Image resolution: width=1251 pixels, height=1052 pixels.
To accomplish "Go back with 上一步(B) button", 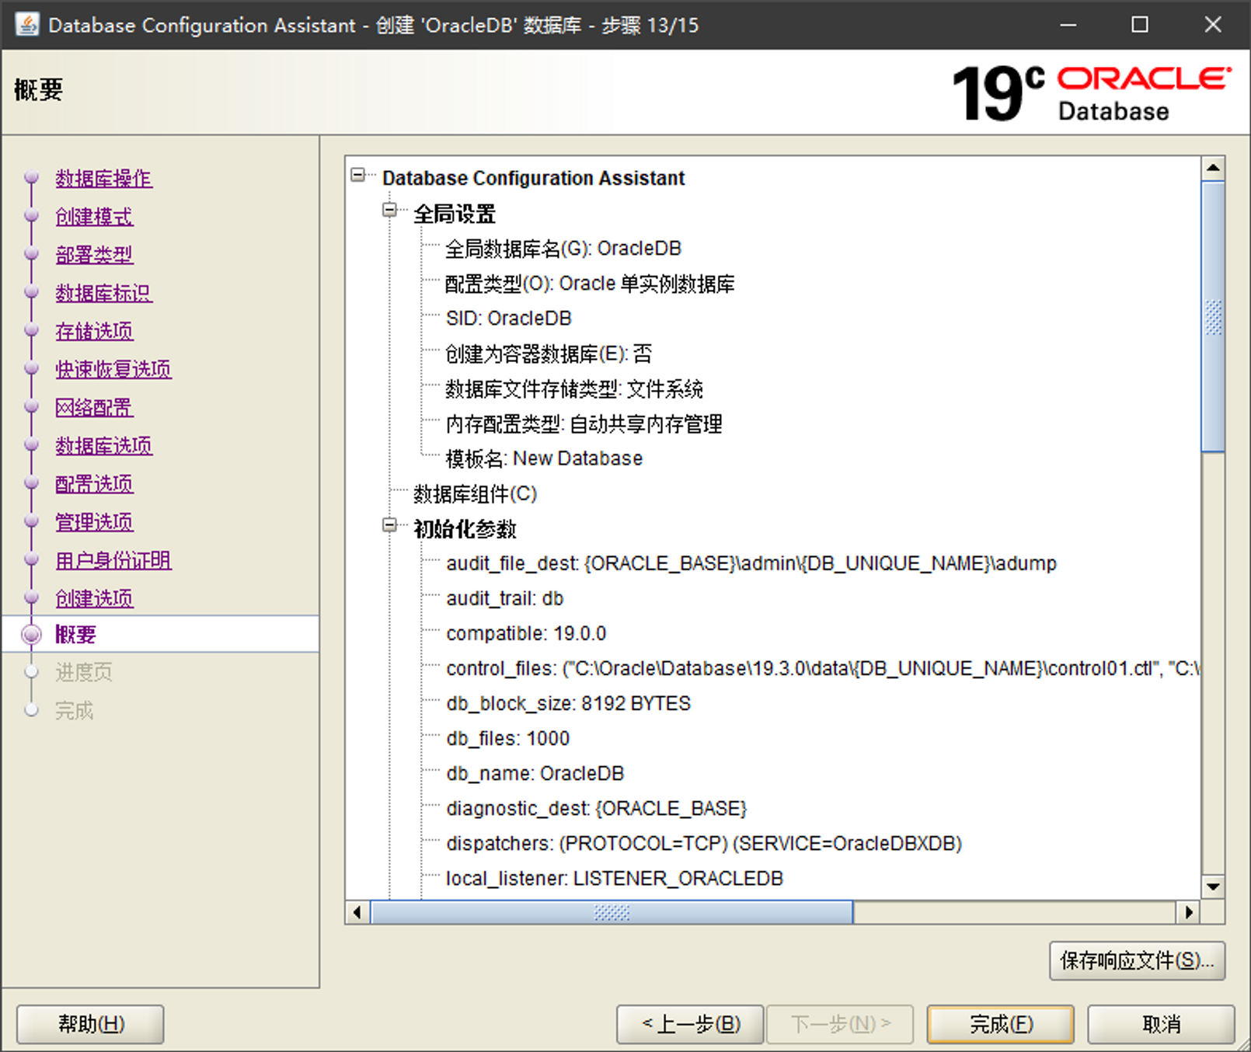I will (691, 1024).
